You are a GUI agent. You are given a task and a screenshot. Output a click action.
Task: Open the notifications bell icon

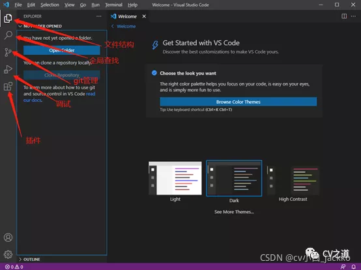point(354,267)
